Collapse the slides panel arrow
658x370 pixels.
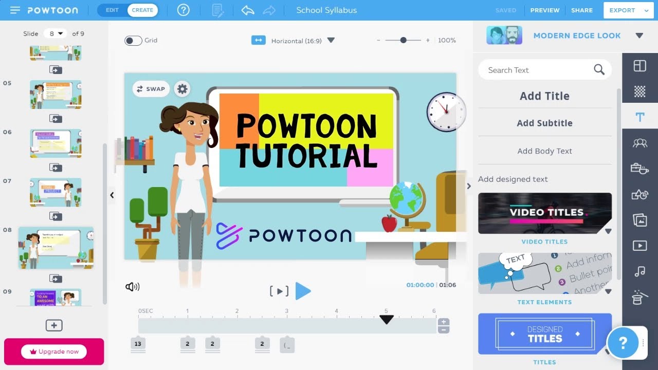click(x=112, y=195)
